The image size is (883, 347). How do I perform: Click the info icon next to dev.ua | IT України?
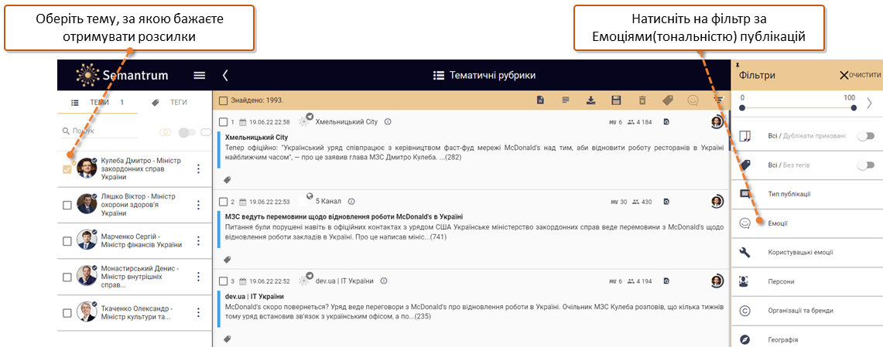tap(384, 281)
